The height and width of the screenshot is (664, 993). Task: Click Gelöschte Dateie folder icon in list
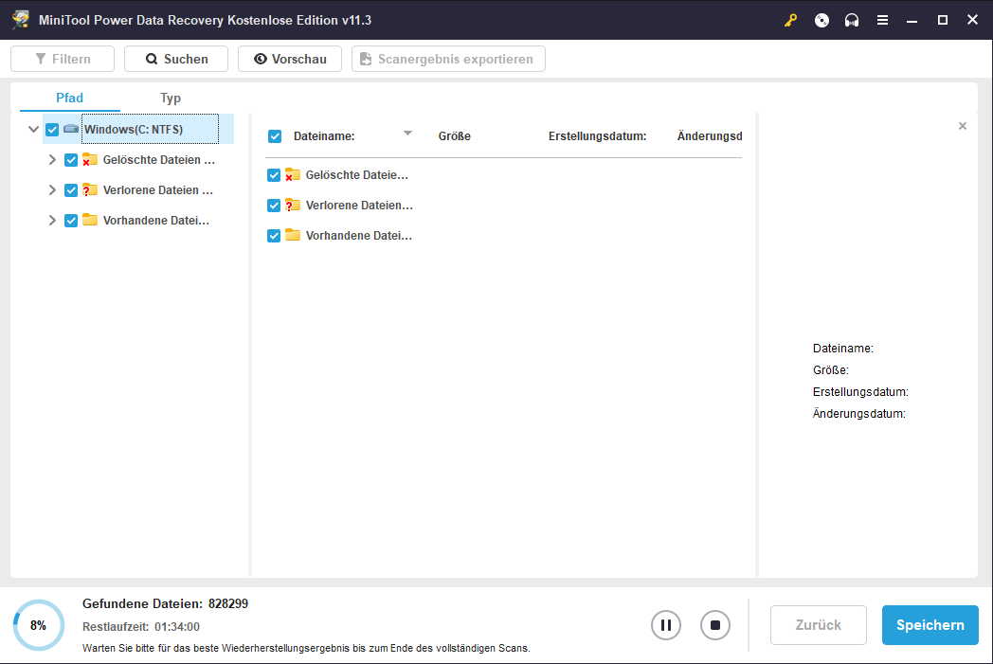click(292, 174)
